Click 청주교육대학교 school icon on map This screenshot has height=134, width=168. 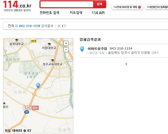pos(52,60)
